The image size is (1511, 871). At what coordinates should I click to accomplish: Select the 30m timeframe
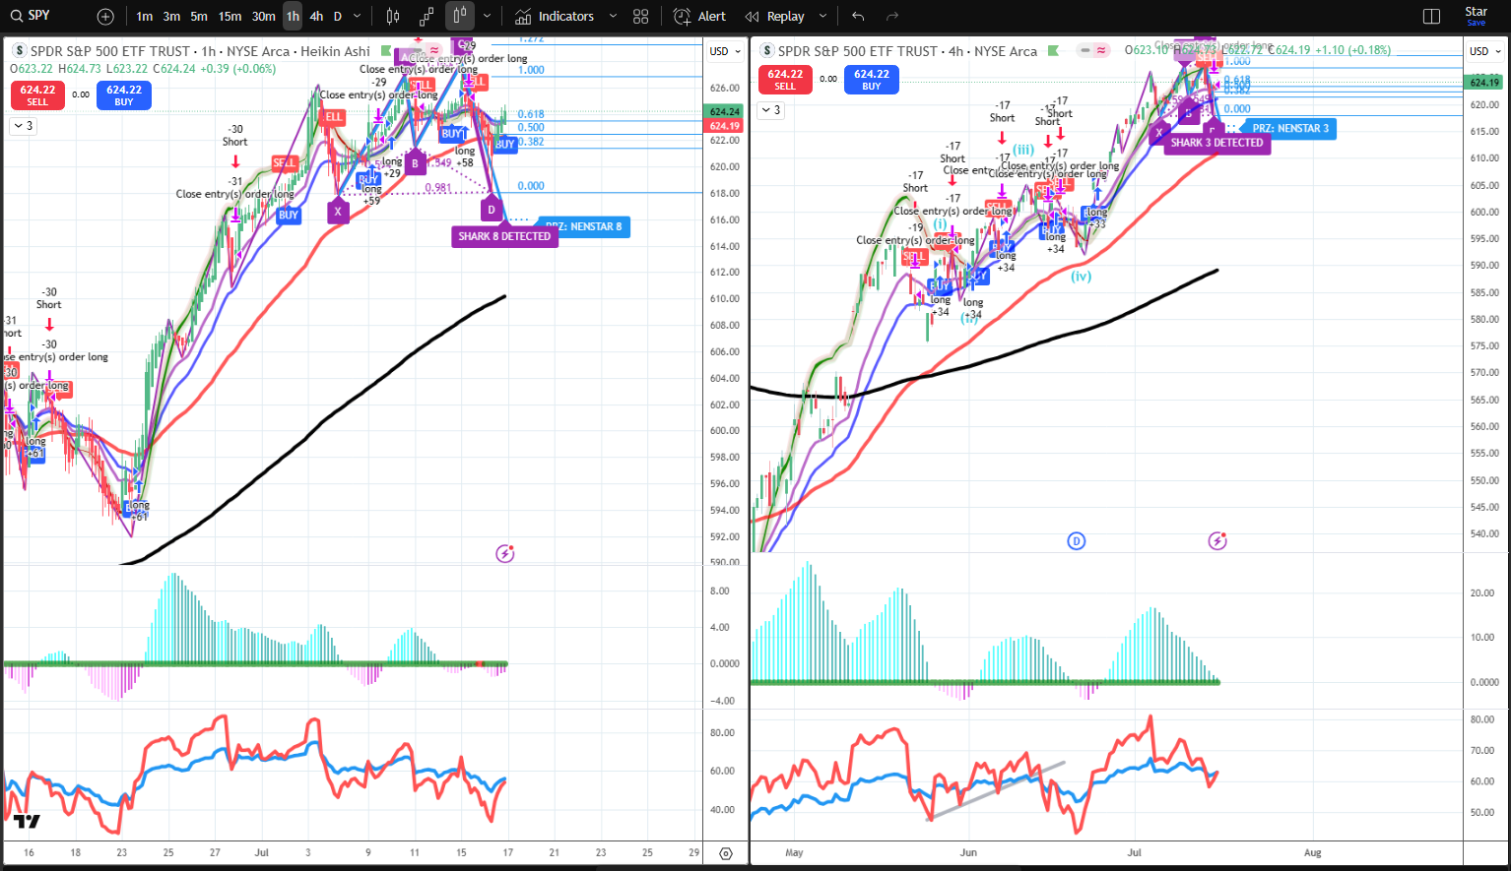click(263, 17)
